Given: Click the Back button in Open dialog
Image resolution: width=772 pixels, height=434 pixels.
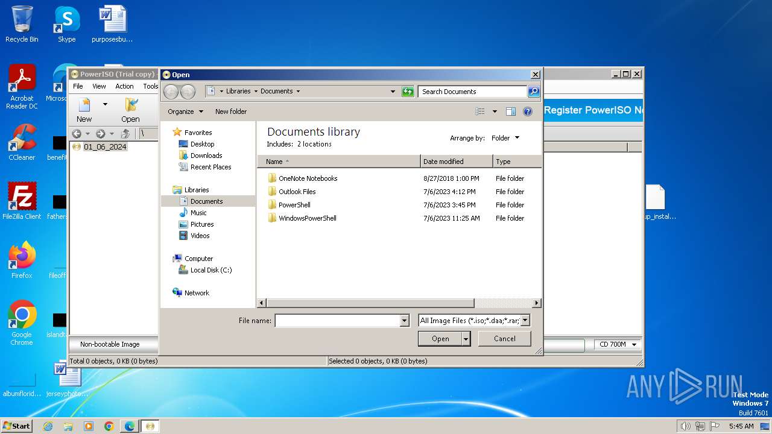Looking at the screenshot, I should [x=171, y=92].
